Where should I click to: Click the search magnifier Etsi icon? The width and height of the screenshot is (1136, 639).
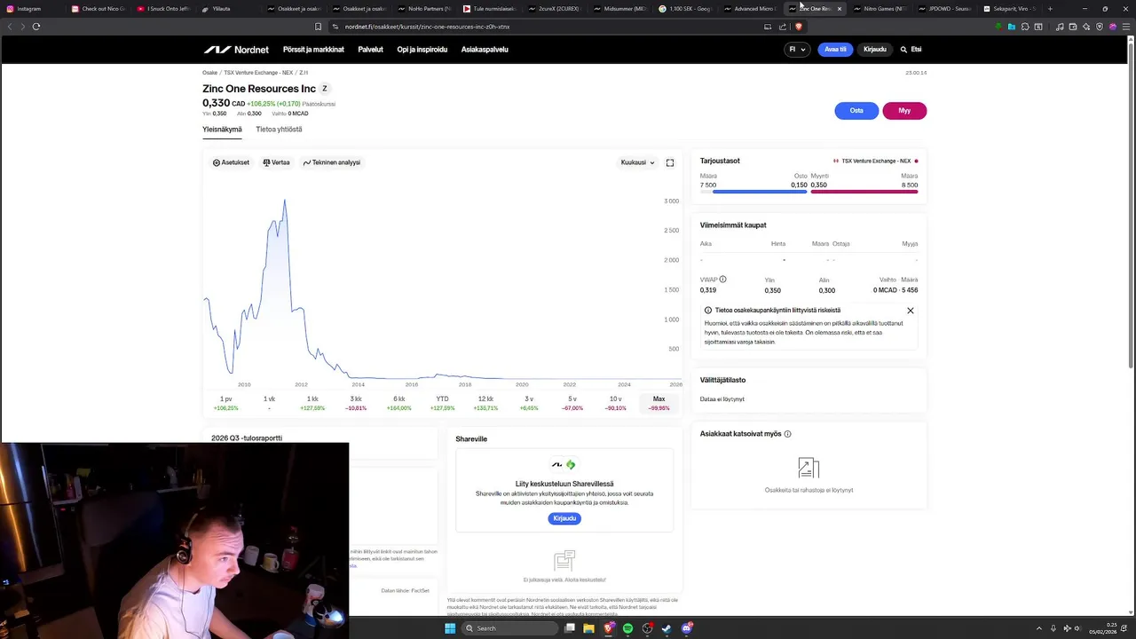(x=903, y=50)
